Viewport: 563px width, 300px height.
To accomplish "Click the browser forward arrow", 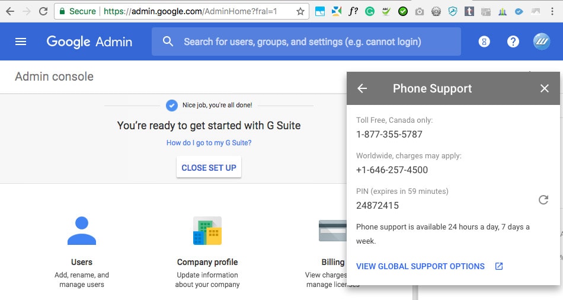I will click(27, 11).
